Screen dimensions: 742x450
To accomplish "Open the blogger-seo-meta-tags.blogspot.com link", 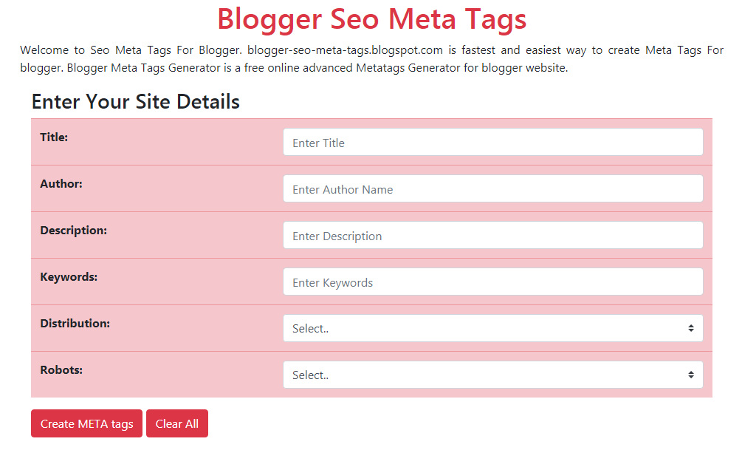I will point(348,50).
